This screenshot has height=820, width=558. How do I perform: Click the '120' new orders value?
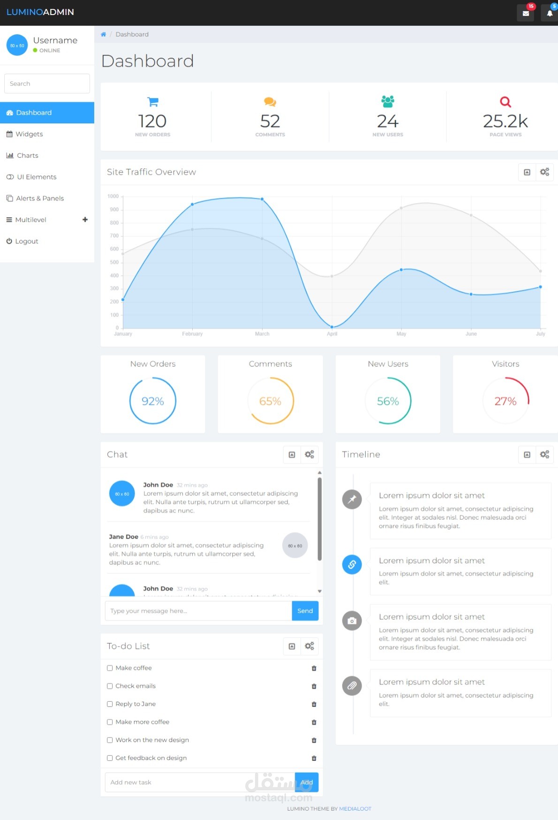(x=152, y=121)
